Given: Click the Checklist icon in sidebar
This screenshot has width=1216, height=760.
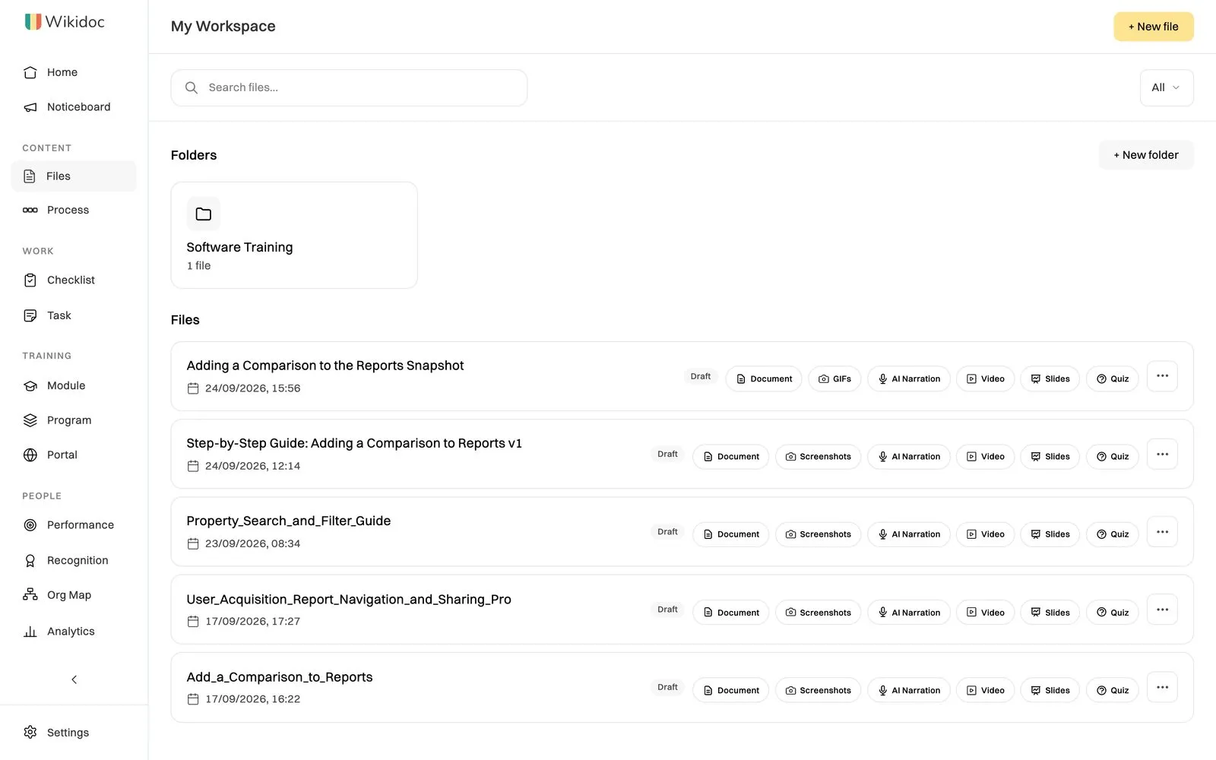Looking at the screenshot, I should (x=30, y=280).
